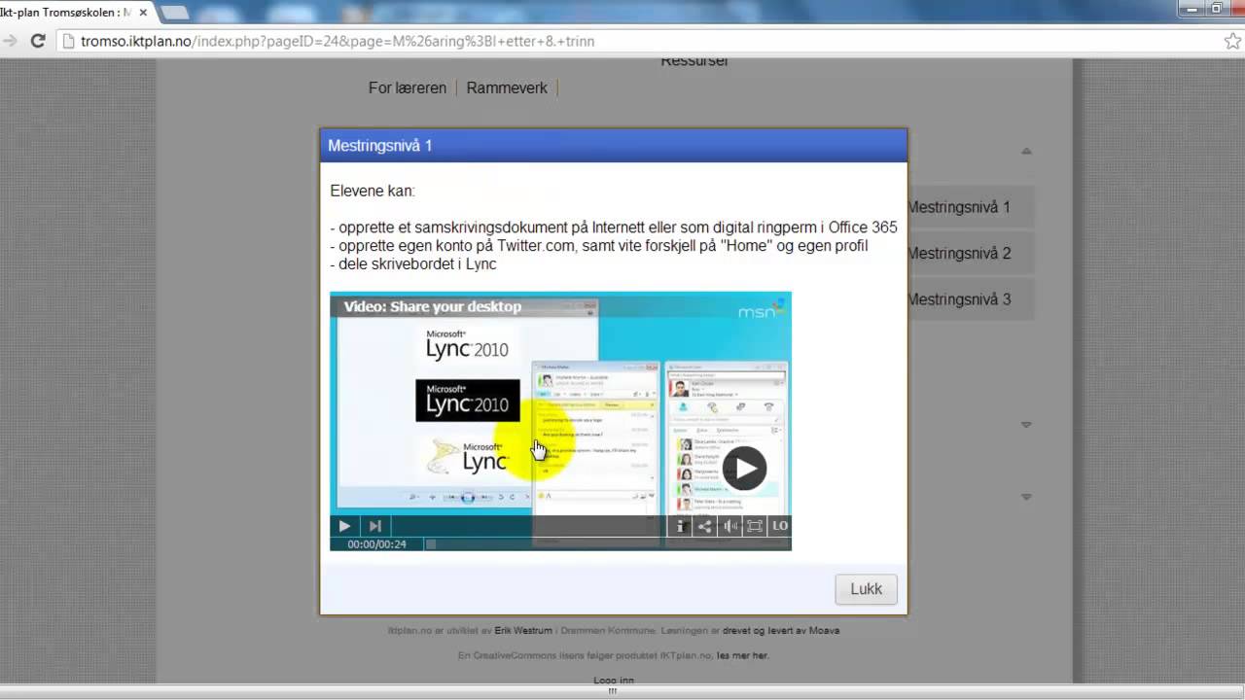Click the 00:00/00:24 time display

pos(377,544)
